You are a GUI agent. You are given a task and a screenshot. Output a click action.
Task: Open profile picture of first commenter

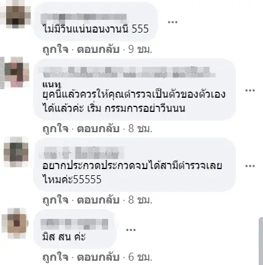[x=15, y=15]
